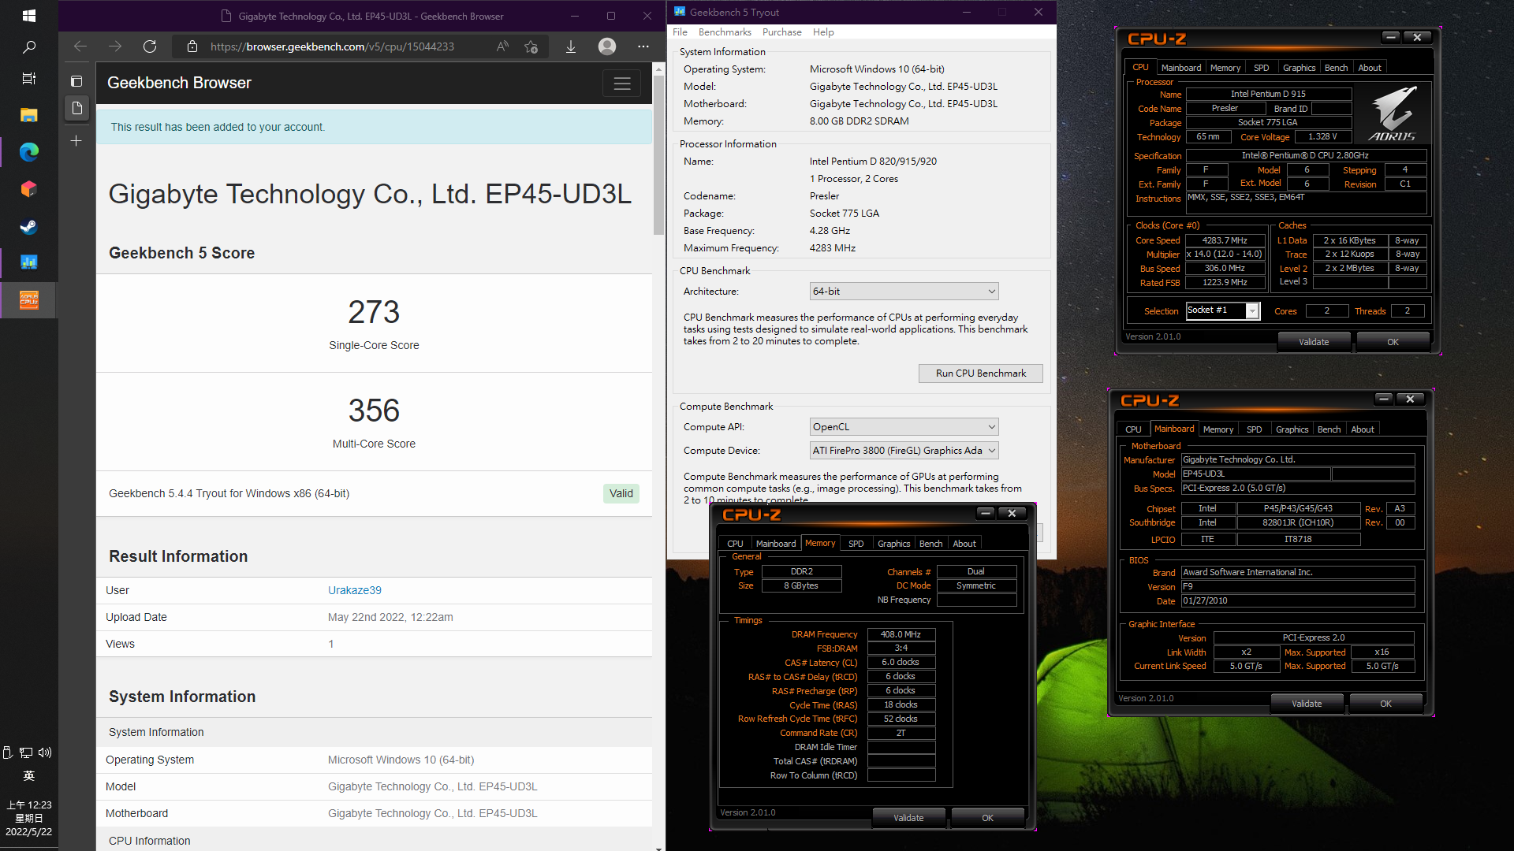Open Edge vertical tabs action menu
Image resolution: width=1514 pixels, height=851 pixels.
point(76,80)
